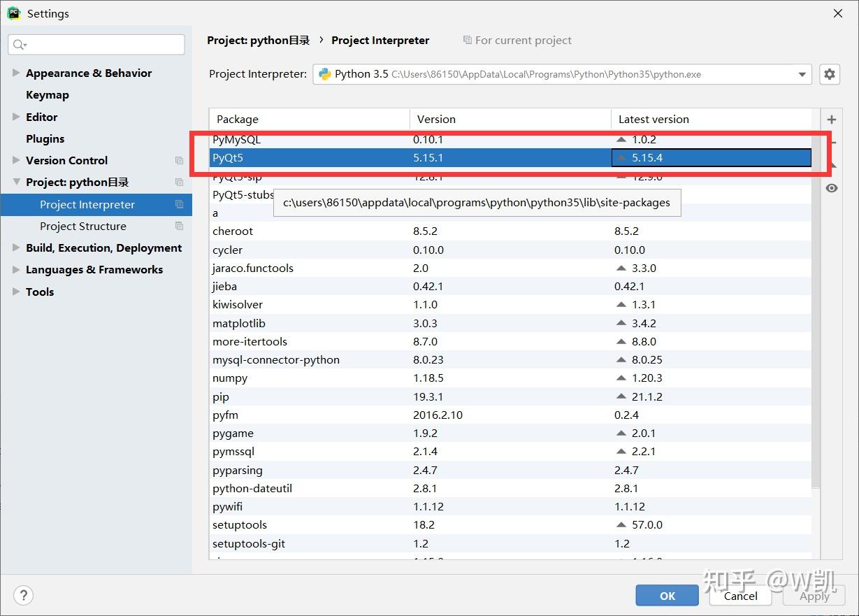The height and width of the screenshot is (616, 859).
Task: Open the interpreter settings gear icon
Action: pos(829,73)
